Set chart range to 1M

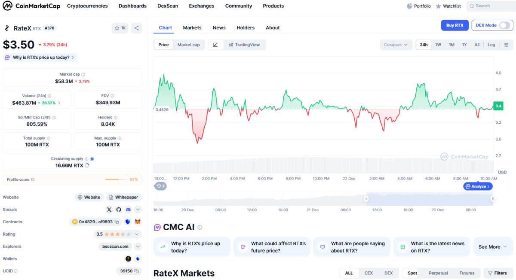click(451, 45)
